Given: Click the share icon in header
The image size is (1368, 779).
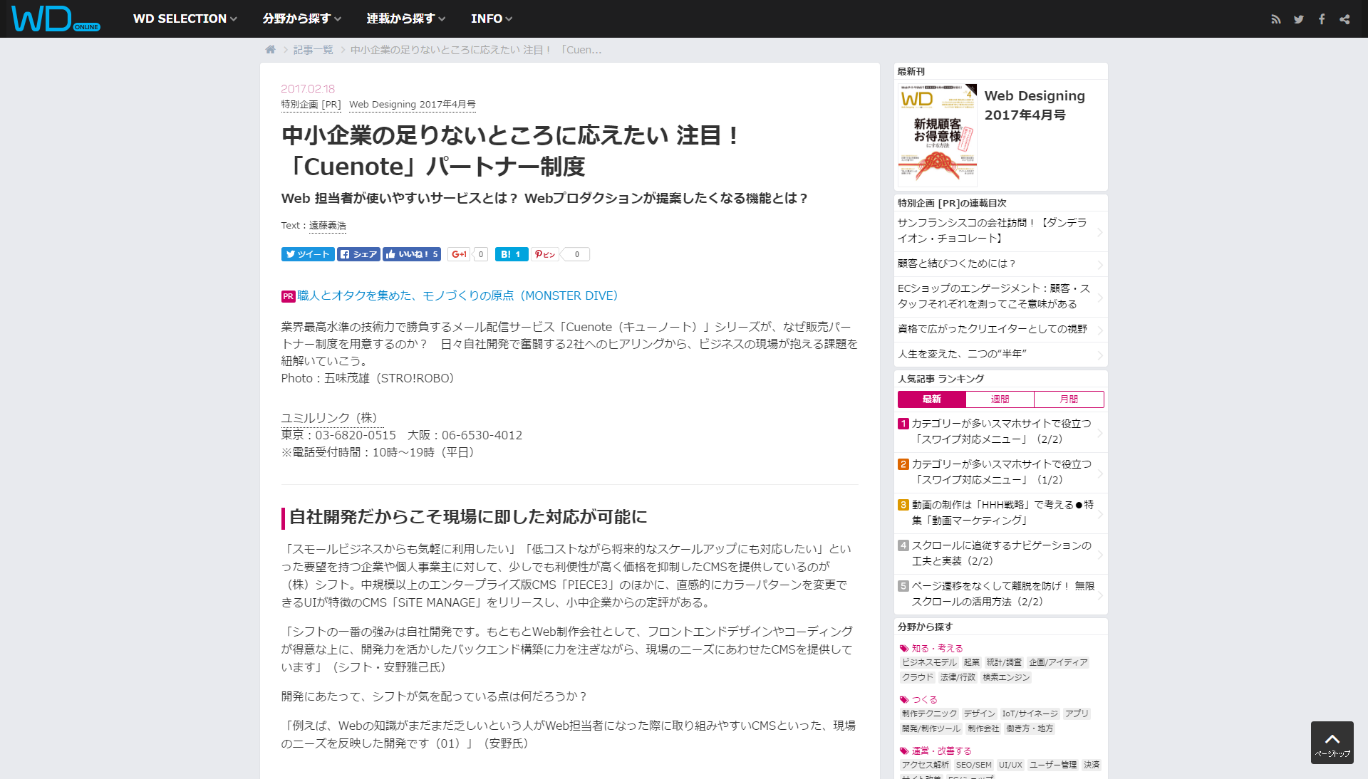Looking at the screenshot, I should pos(1344,19).
